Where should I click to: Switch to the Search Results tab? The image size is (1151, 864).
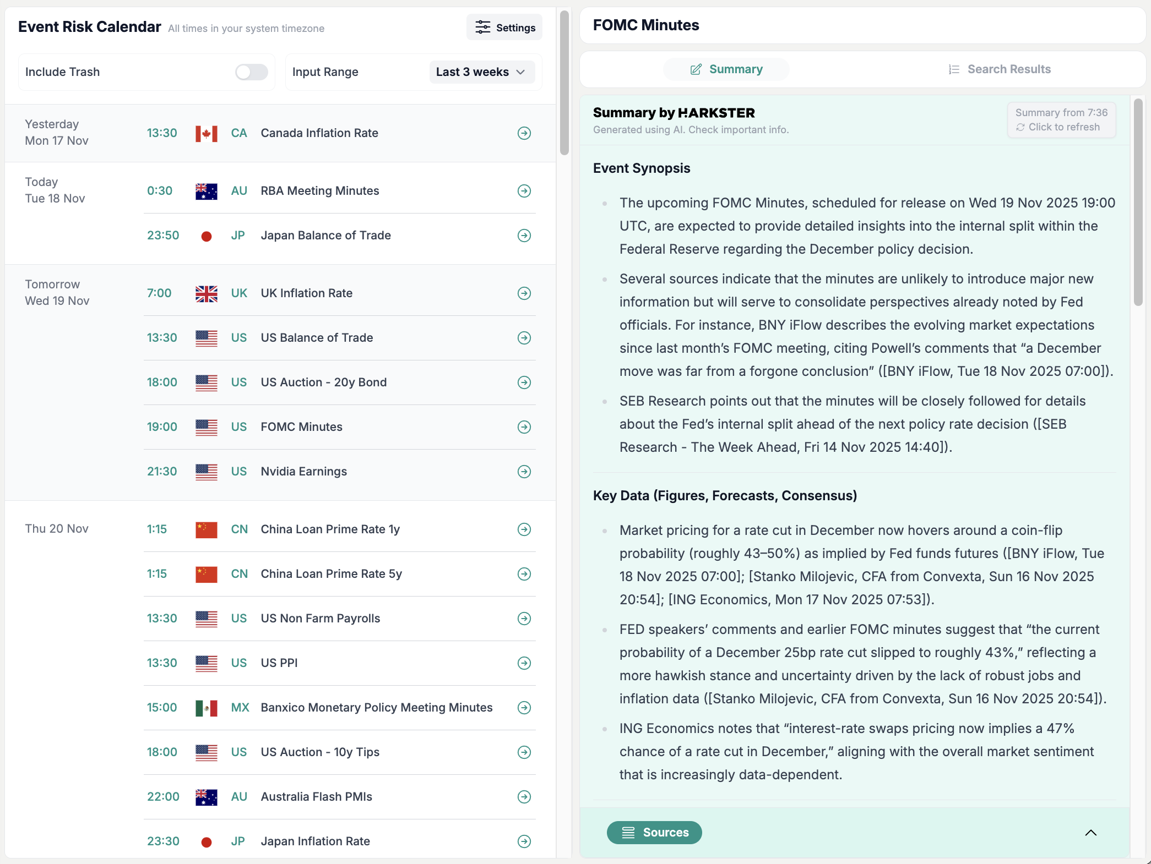(x=1000, y=69)
